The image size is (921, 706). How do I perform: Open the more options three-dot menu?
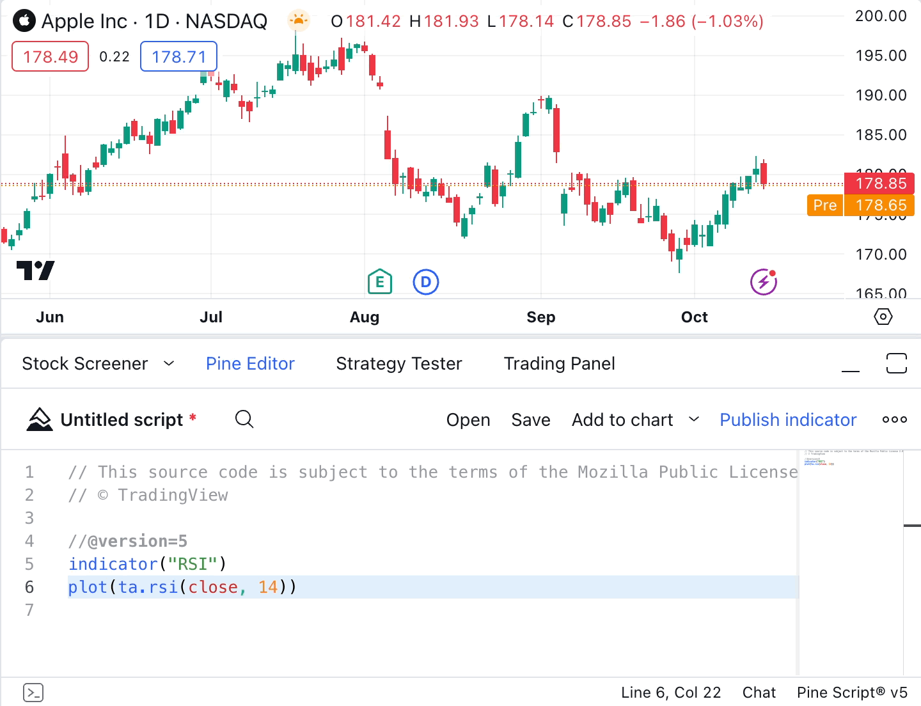coord(895,420)
